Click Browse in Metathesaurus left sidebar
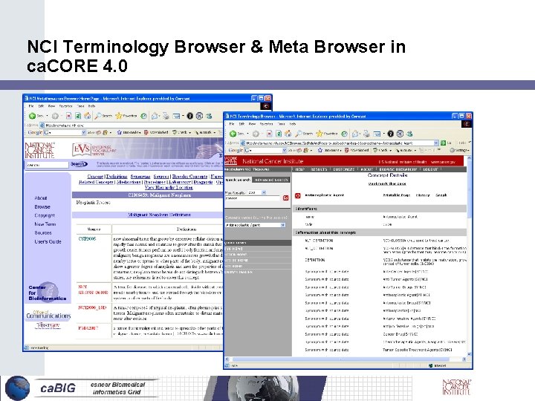Image resolution: width=535 pixels, height=401 pixels. click(x=42, y=207)
